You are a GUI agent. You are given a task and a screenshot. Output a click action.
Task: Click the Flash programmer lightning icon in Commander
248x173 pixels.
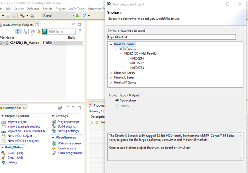pyautogui.click(x=54, y=153)
